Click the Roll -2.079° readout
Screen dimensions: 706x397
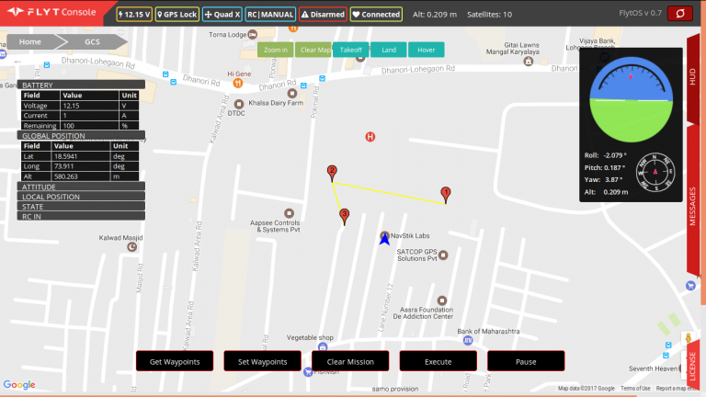pos(605,155)
